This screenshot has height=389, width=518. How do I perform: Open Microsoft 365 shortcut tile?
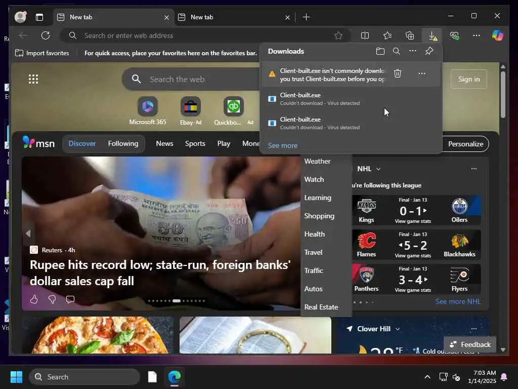click(147, 111)
